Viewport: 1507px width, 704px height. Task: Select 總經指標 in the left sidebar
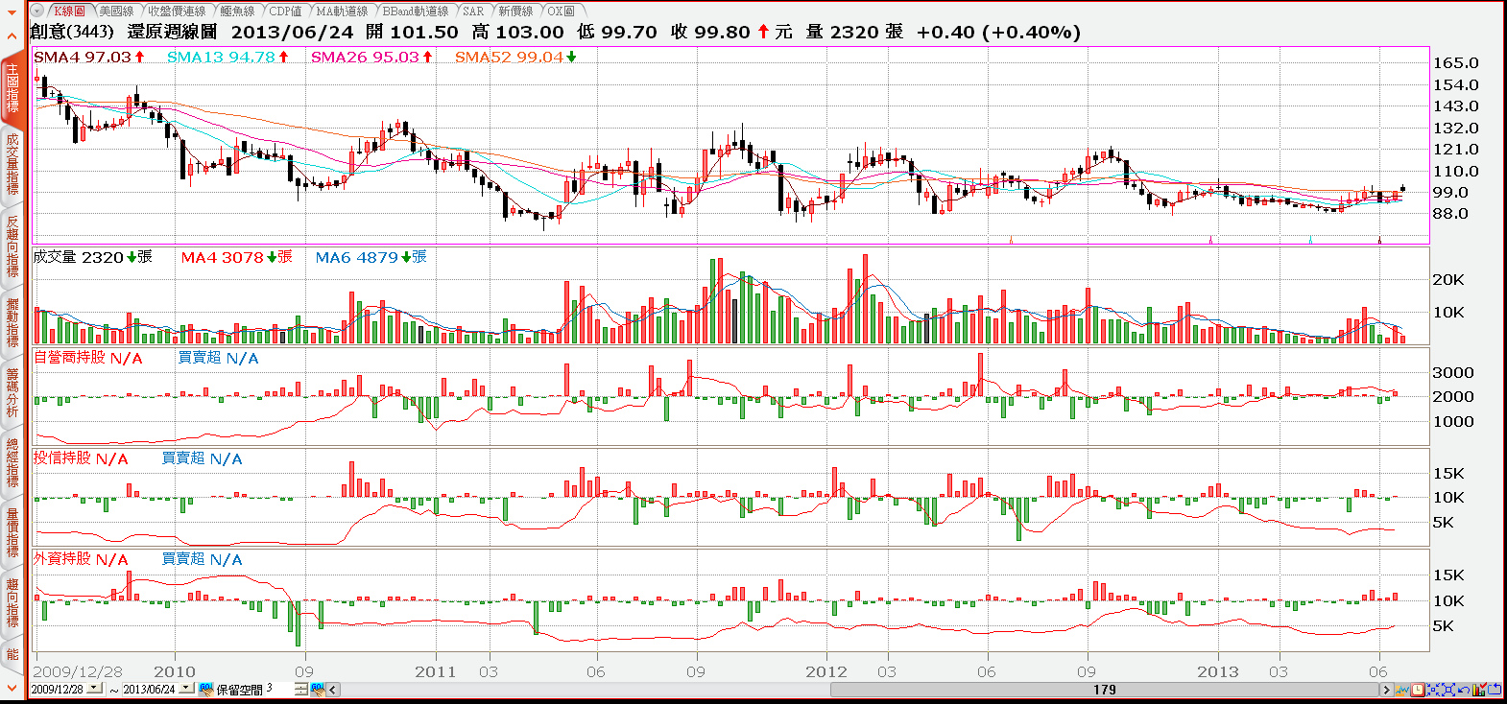(x=12, y=462)
